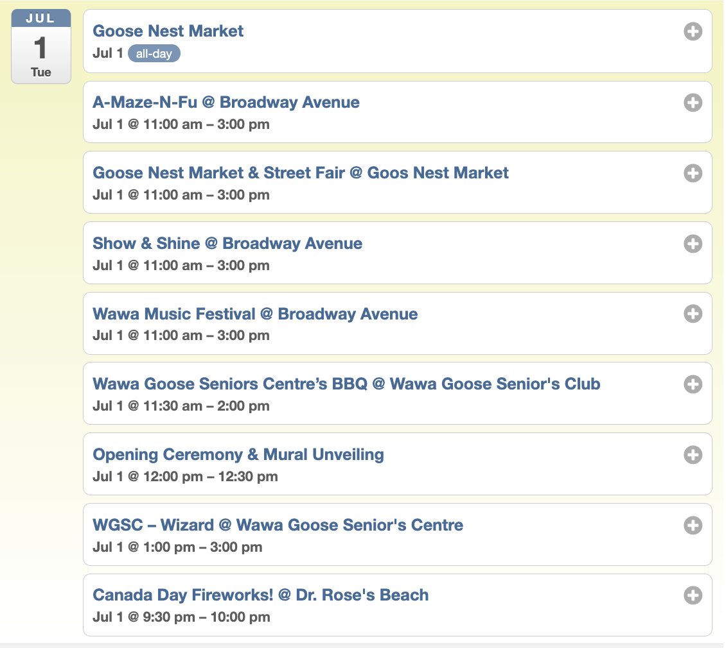The height and width of the screenshot is (648, 726).
Task: Select Show & Shine @ Broadway Avenue title
Action: point(227,243)
